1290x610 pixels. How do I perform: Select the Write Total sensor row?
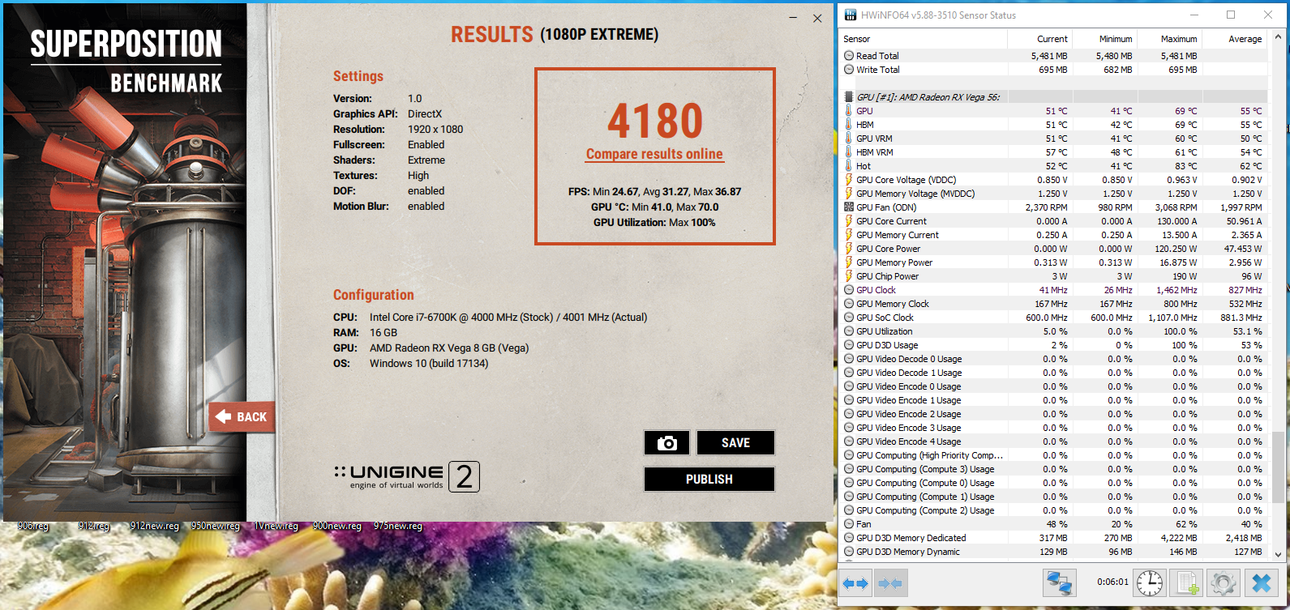1053,70
